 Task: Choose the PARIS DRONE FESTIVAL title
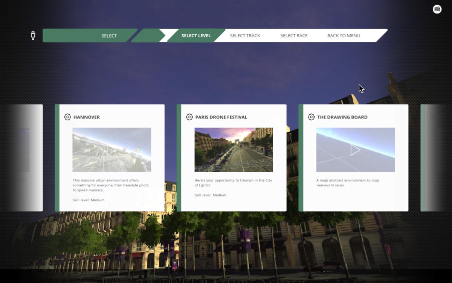(221, 117)
